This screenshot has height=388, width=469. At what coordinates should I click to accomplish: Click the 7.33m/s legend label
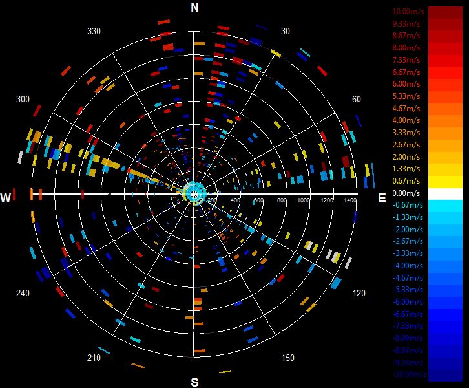tap(406, 60)
